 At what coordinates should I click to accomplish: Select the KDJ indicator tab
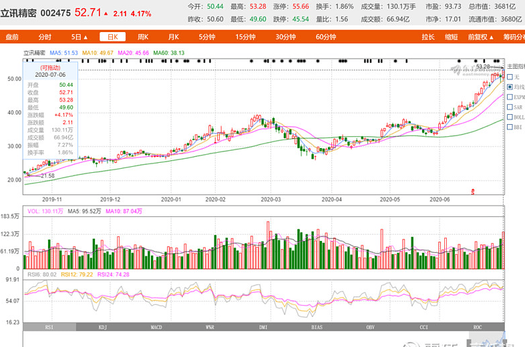pos(103,327)
